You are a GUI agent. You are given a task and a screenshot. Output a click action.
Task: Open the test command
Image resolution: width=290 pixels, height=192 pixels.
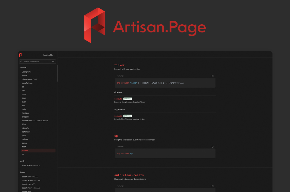click(x=24, y=147)
